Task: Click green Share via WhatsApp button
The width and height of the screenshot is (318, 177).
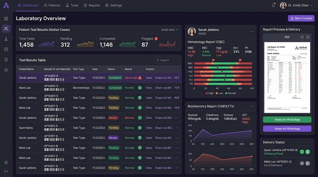Action: 287,119
